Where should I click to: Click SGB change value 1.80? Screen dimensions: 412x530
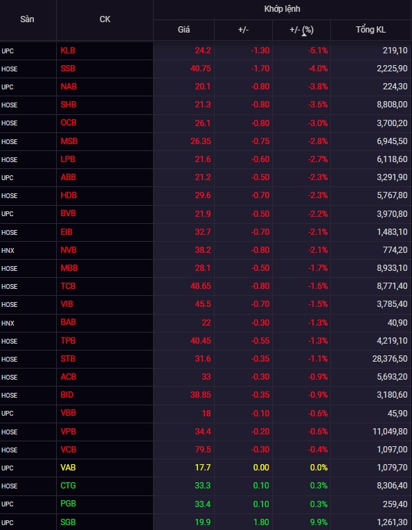click(261, 522)
